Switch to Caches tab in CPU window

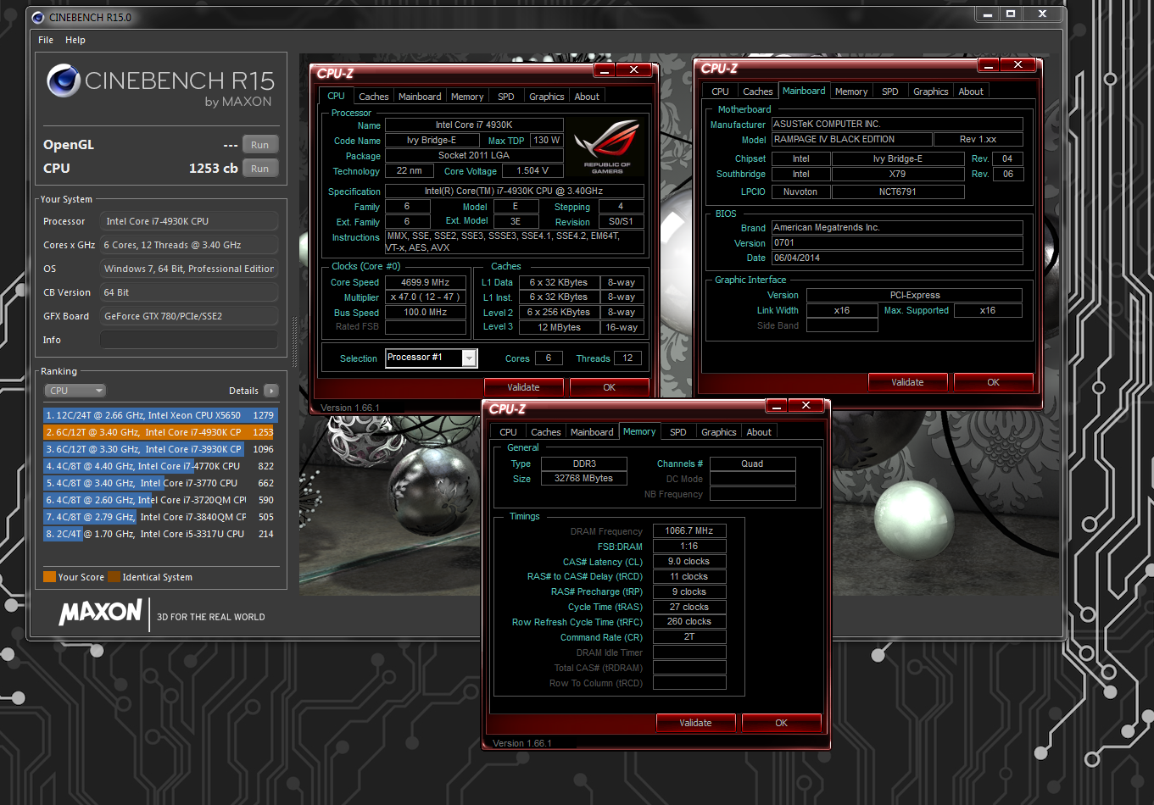point(373,97)
